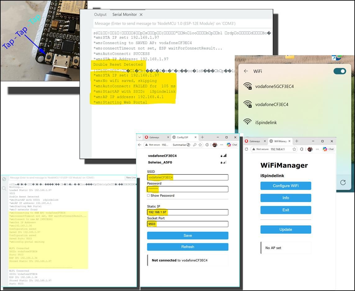
Task: Select the Config ESP browser tab
Action: [x=183, y=137]
